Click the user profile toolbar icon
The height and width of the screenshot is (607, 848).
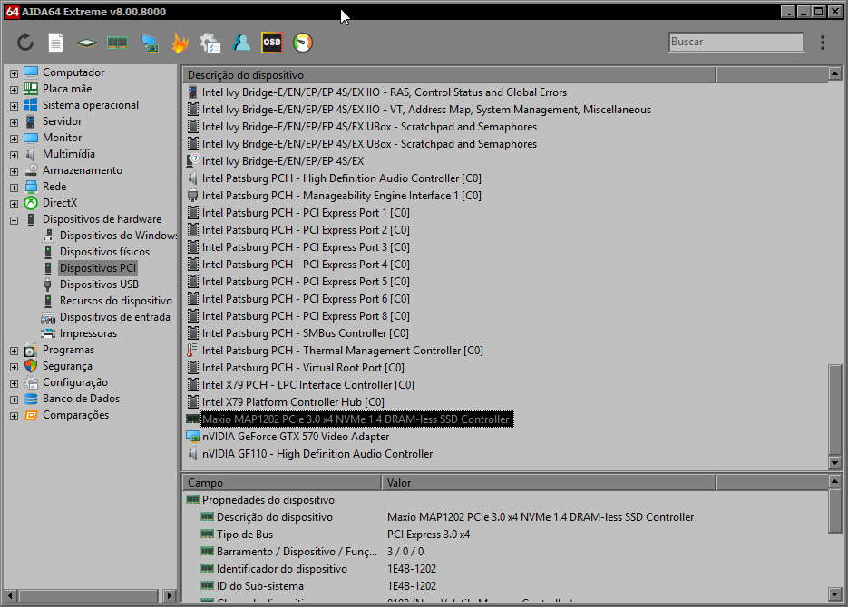pyautogui.click(x=241, y=43)
